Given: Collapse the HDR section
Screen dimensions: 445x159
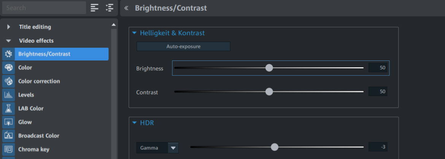Looking at the screenshot, I should [135, 123].
